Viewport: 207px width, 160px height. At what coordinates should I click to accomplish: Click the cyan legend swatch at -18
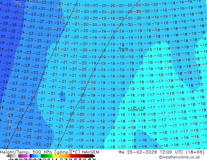pyautogui.click(x=40, y=156)
